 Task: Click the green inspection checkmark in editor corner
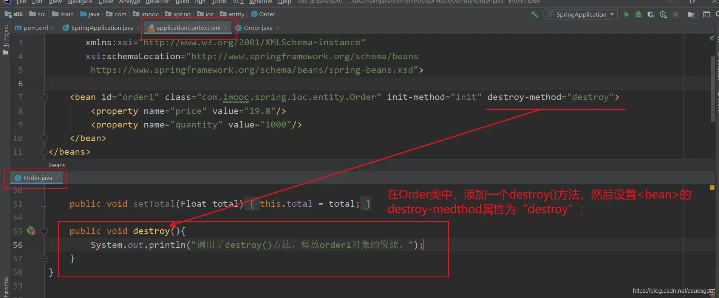click(712, 38)
